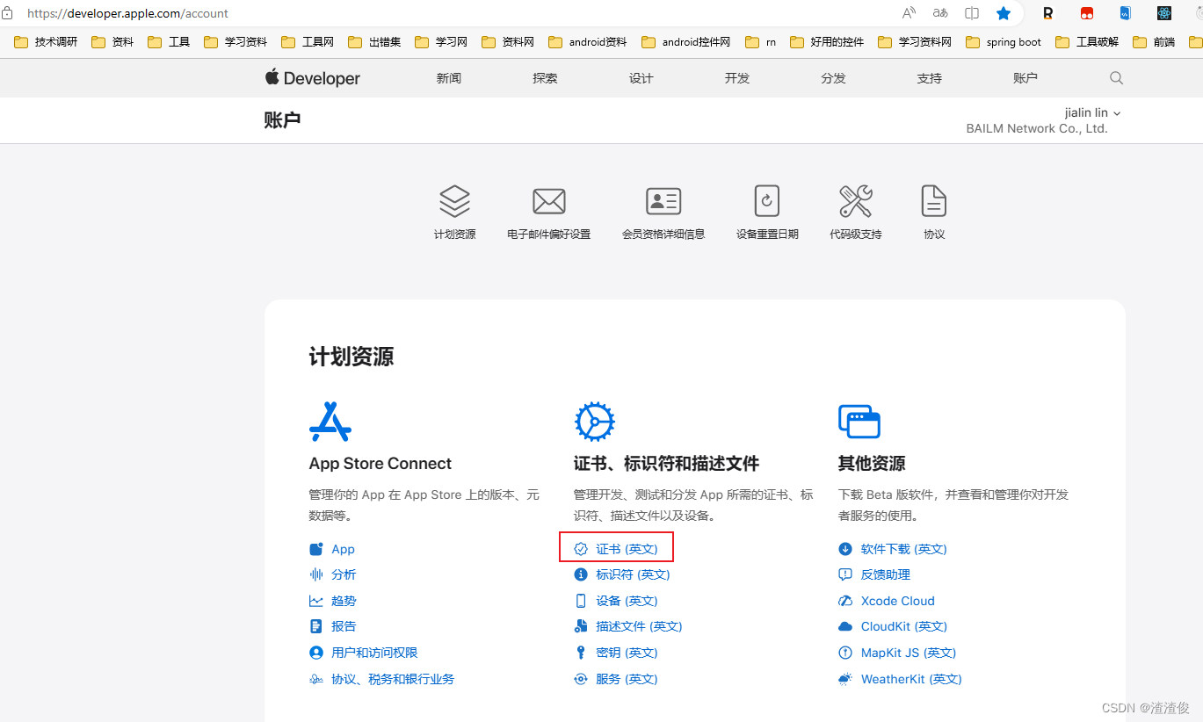
Task: Click the App Store Connect logo icon
Action: pos(330,422)
